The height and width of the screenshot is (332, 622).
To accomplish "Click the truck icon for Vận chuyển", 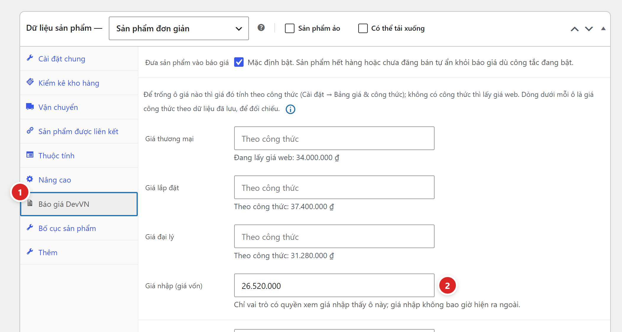I will (30, 106).
